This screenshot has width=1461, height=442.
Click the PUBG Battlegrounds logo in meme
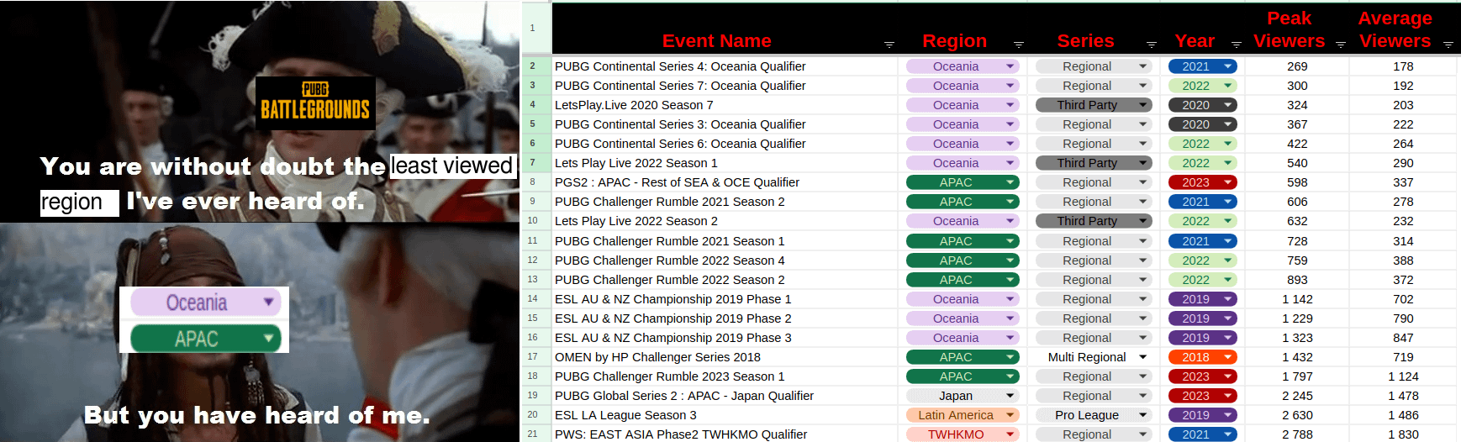coord(315,103)
